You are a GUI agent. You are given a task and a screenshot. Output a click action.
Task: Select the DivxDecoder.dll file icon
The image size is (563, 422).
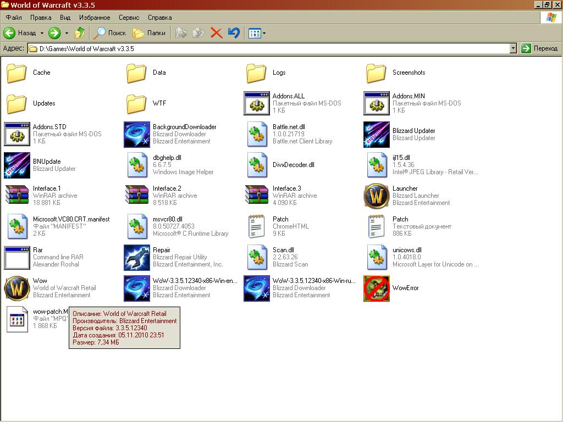257,165
